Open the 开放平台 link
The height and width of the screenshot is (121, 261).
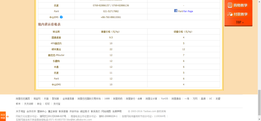[x=74, y=111]
